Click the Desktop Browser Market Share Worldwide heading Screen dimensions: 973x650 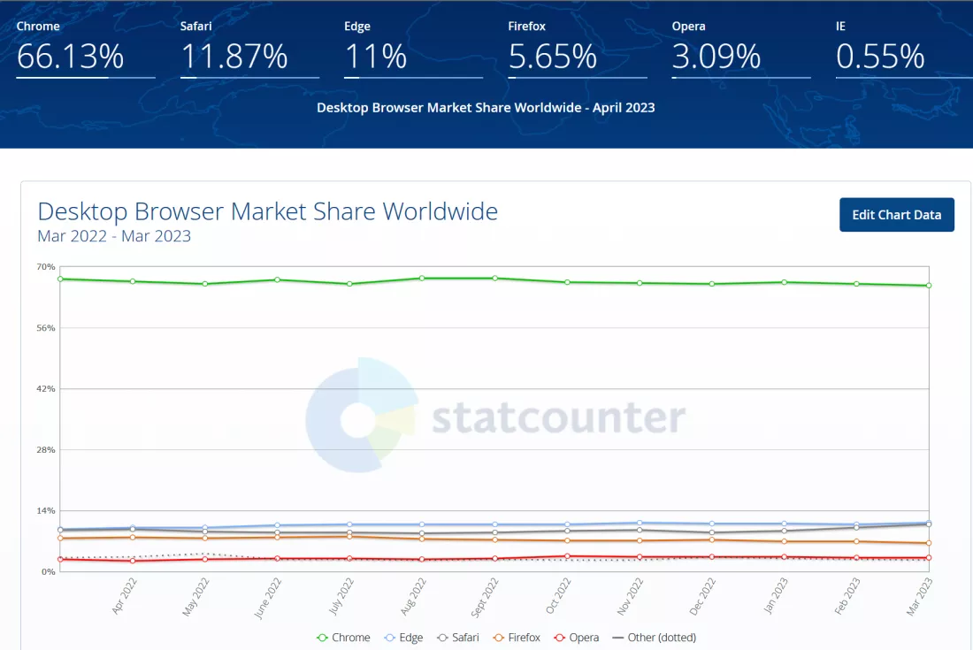267,211
